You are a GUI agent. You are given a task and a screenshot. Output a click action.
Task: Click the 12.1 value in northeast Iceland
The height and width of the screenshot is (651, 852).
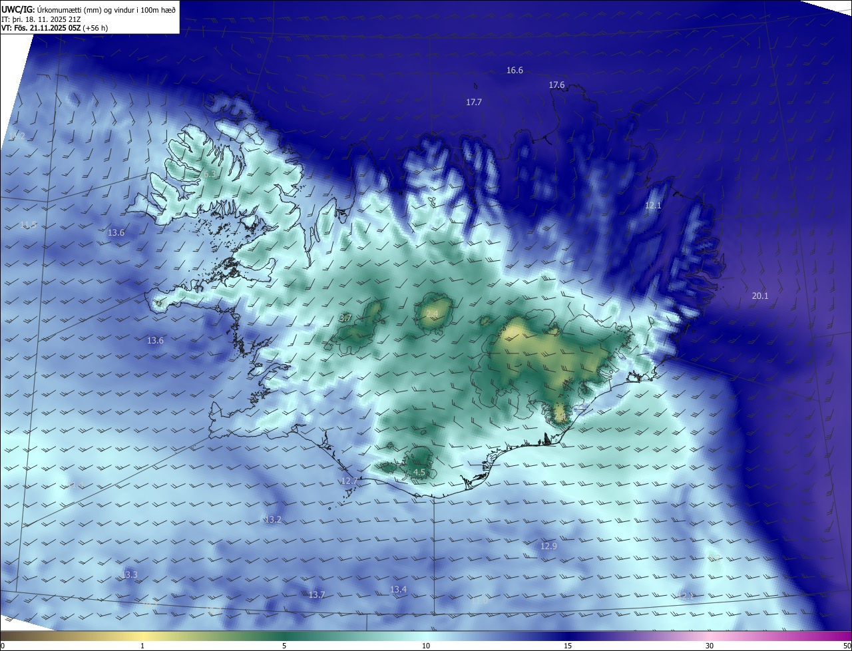(x=653, y=205)
